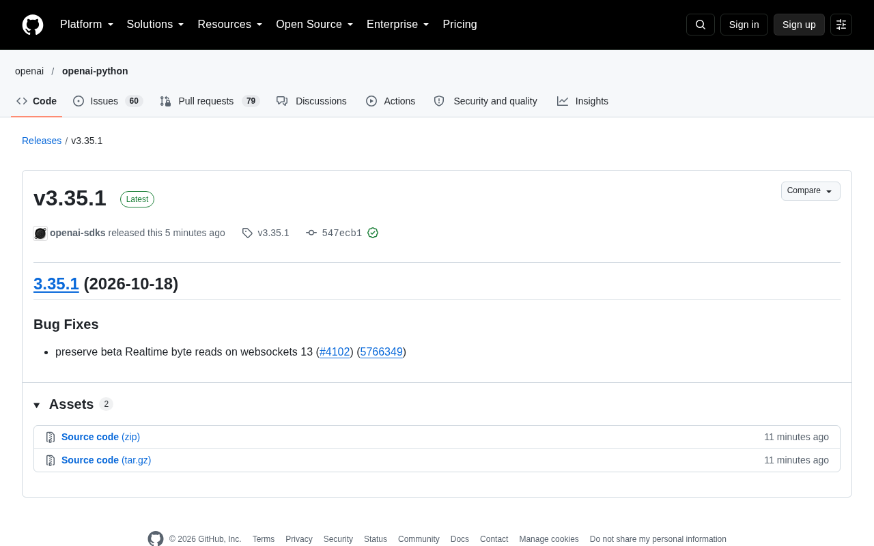Click the zip file icon for Source code
The width and height of the screenshot is (874, 546).
(51, 437)
